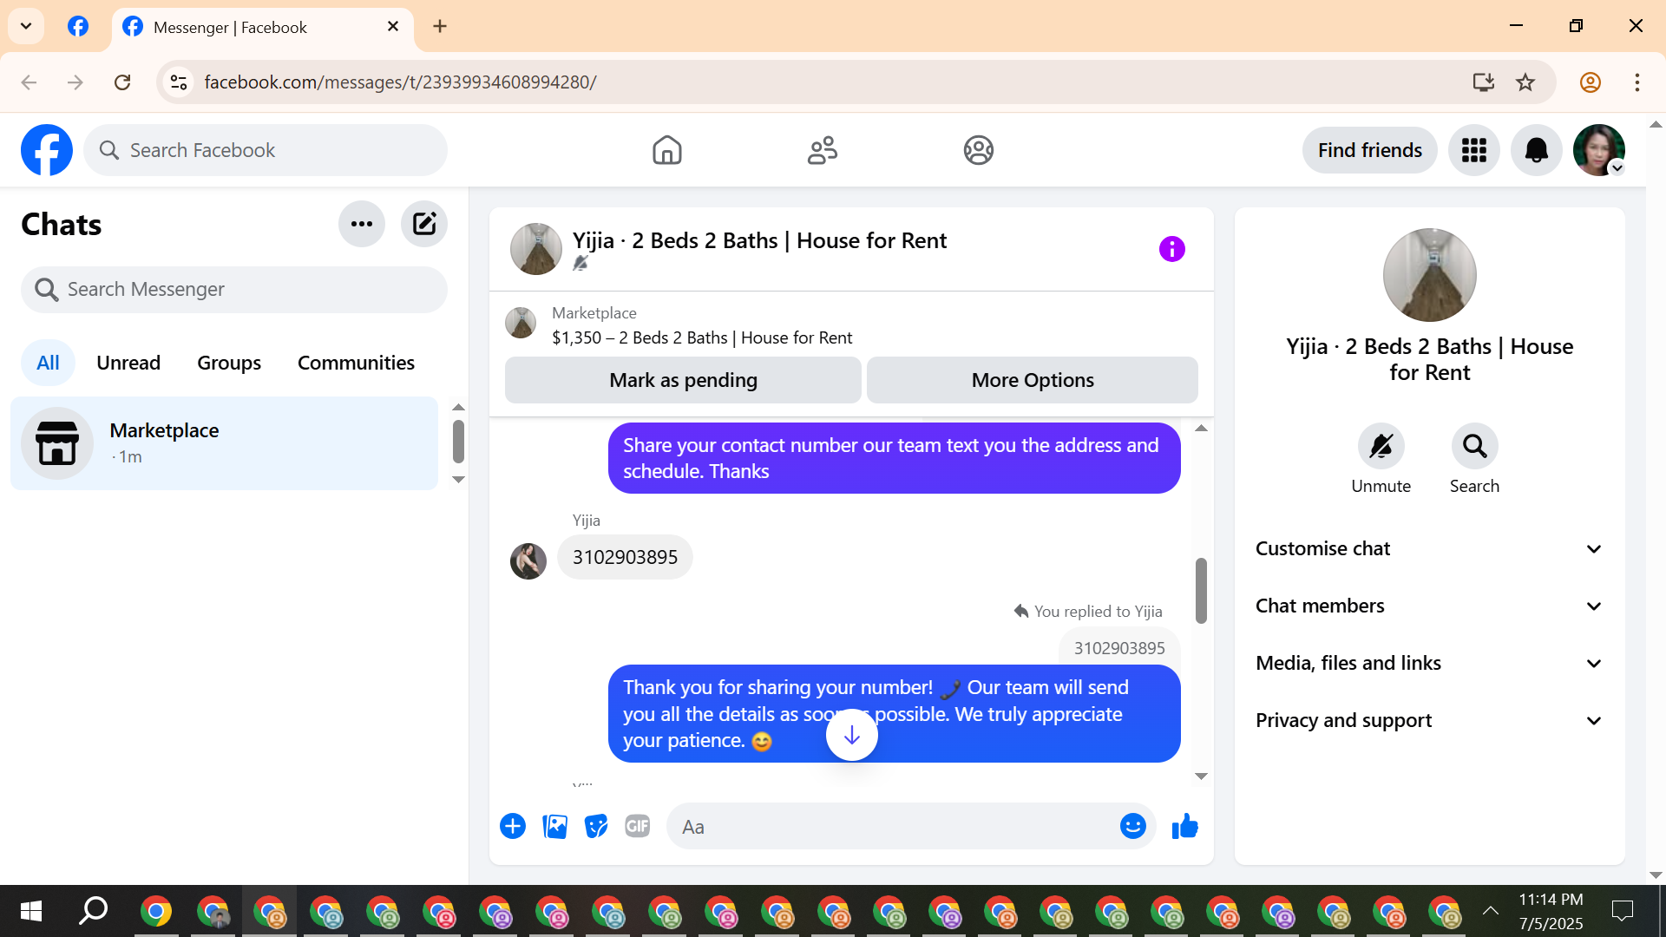
Task: Click the thumbs-up like send icon
Action: click(1184, 826)
